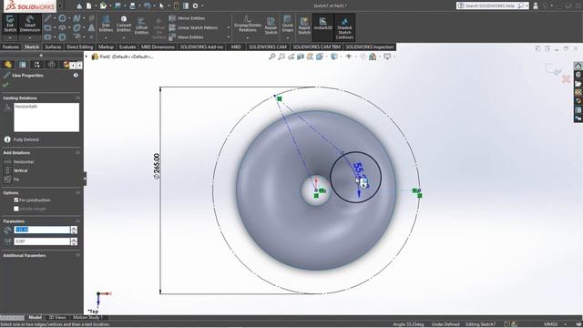This screenshot has height=328, width=583.
Task: Open the SOLIDWORKS Add-Ins tab
Action: (x=202, y=46)
